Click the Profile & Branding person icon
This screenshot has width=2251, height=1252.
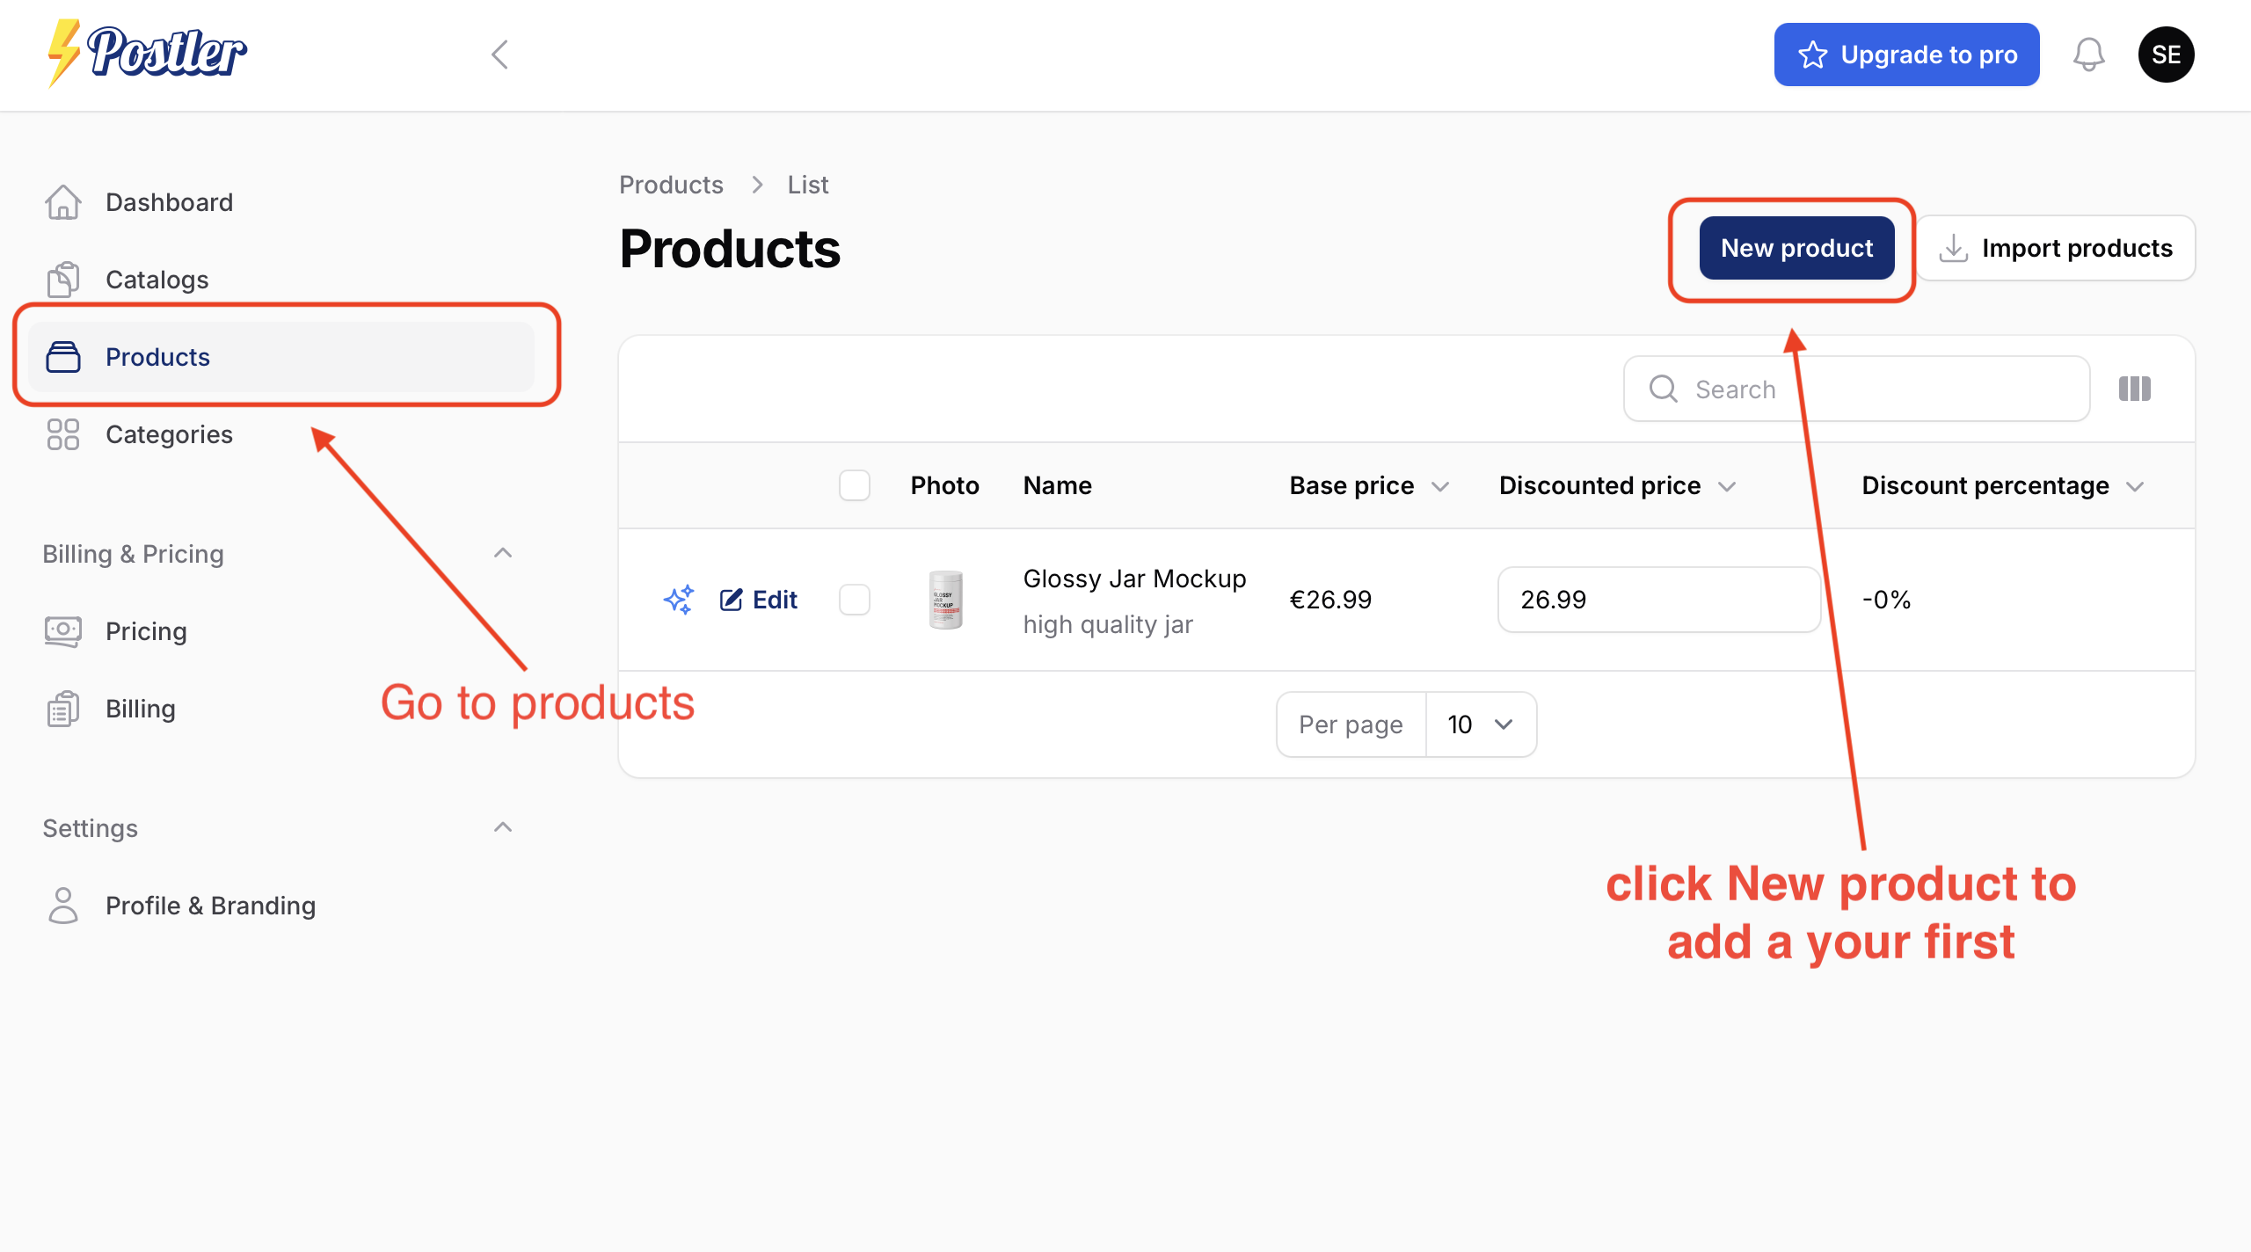[62, 905]
